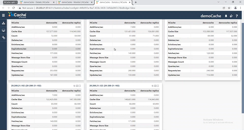This screenshot has width=244, height=130.
Task: Open the hamburger navigation menu
Action: (3, 15)
